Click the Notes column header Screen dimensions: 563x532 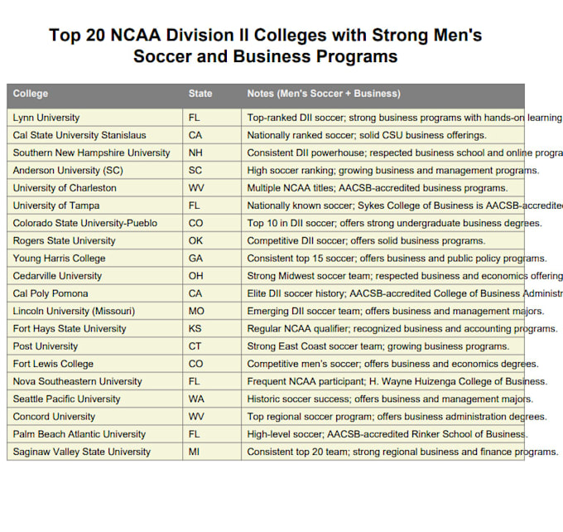tap(324, 94)
